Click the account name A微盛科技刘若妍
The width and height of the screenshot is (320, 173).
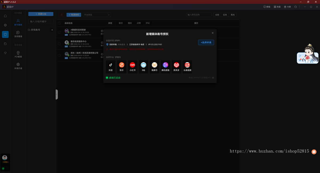[x=78, y=30]
